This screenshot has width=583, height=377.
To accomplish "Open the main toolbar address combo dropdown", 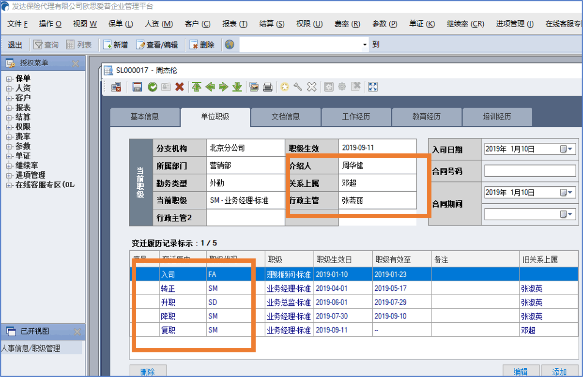I will 365,45.
